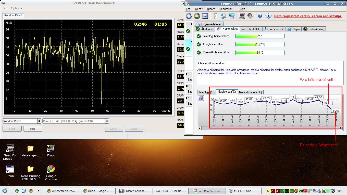Viewport: 347px width, 195px height.
Task: Click the info speech bubble icon
Action: point(268,16)
